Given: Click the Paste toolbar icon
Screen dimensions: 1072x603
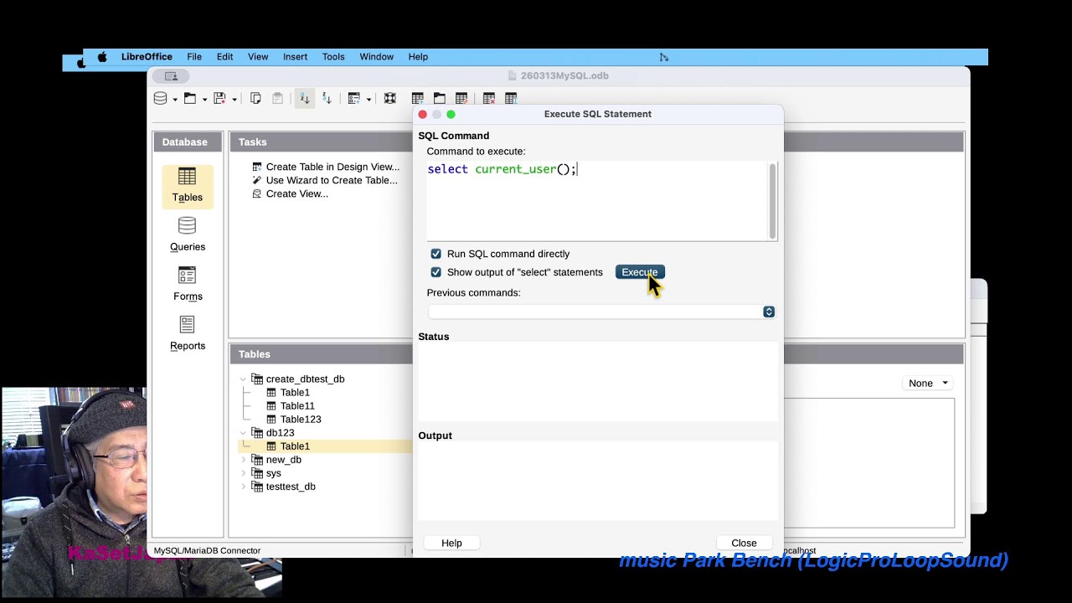Looking at the screenshot, I should click(x=277, y=98).
